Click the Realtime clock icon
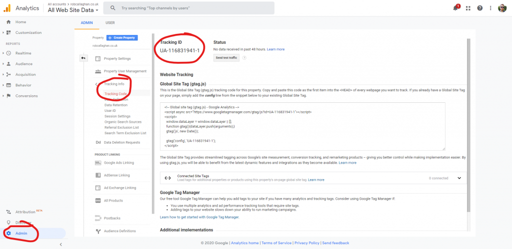The width and height of the screenshot is (512, 249). (x=9, y=53)
